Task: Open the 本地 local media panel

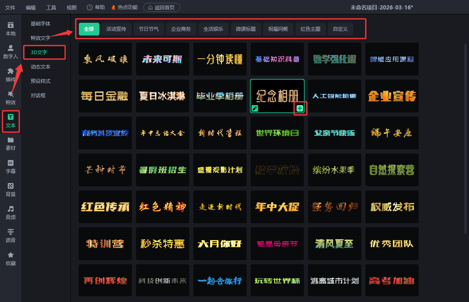Action: (11, 29)
